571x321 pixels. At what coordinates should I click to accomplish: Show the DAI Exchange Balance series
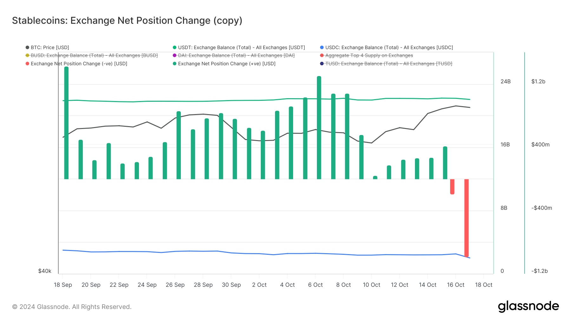(x=236, y=55)
